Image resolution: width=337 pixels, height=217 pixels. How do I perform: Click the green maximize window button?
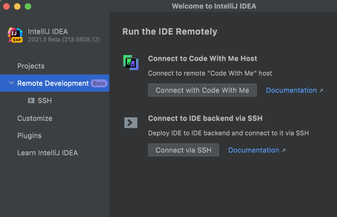(28, 6)
